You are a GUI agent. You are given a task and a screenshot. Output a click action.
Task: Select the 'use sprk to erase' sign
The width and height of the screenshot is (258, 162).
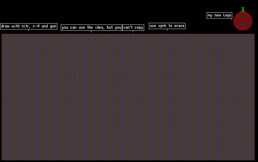[x=167, y=26]
